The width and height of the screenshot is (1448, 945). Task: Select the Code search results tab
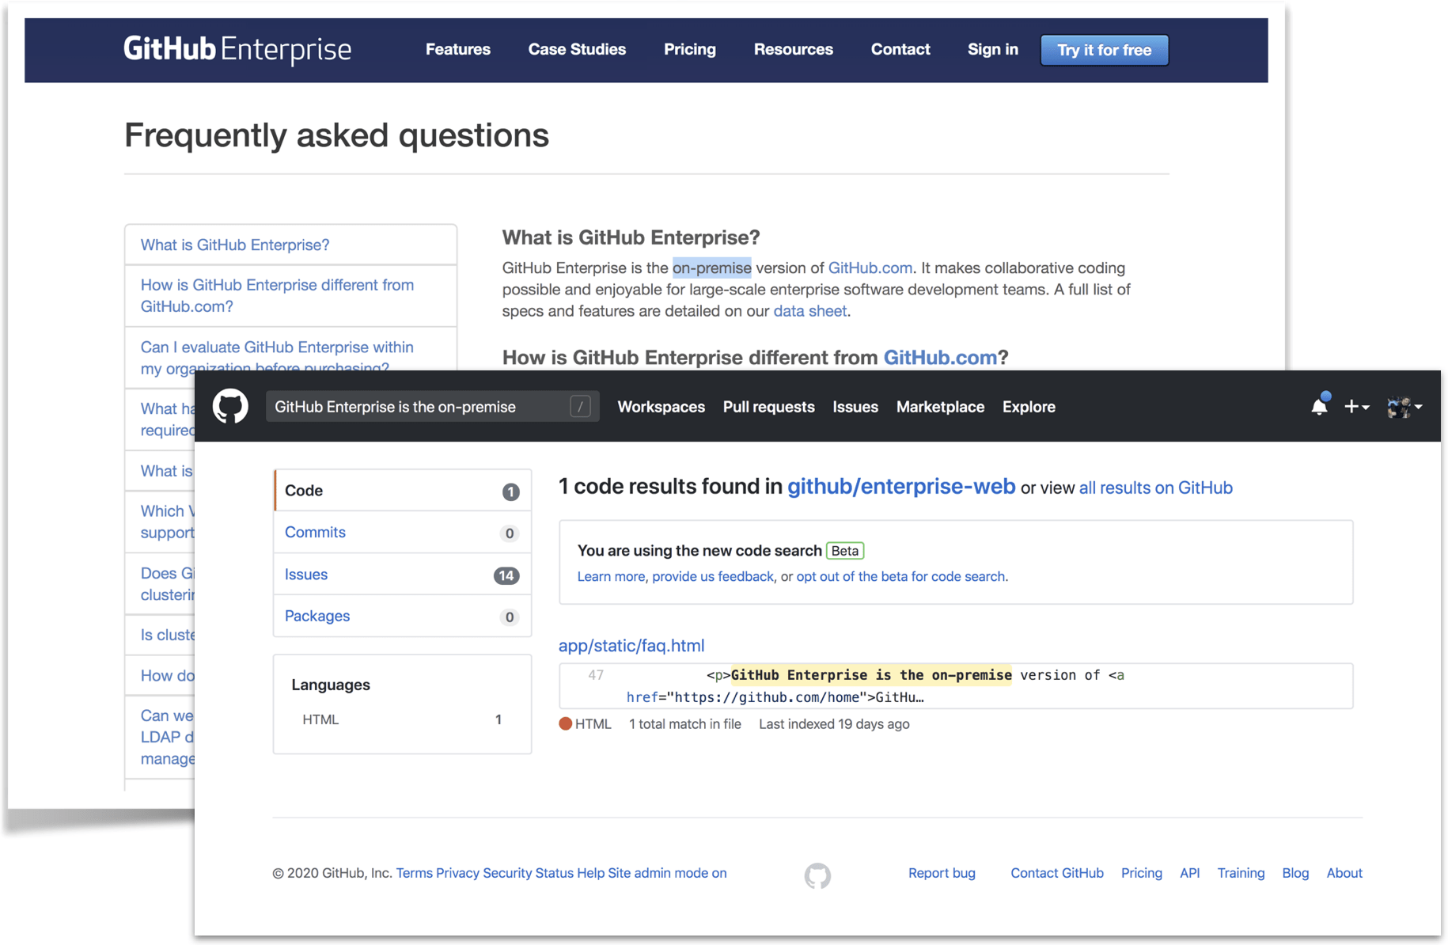point(403,491)
